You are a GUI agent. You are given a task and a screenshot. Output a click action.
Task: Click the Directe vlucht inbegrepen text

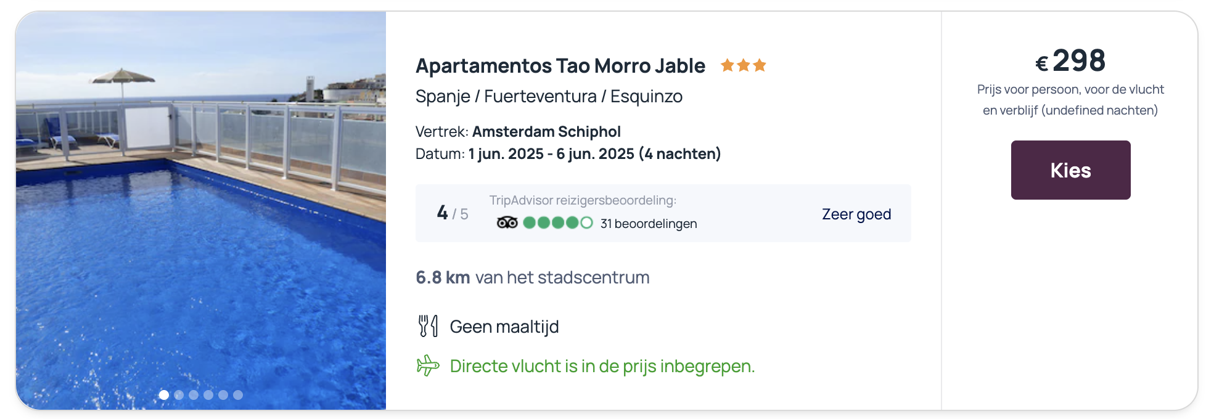pos(602,366)
